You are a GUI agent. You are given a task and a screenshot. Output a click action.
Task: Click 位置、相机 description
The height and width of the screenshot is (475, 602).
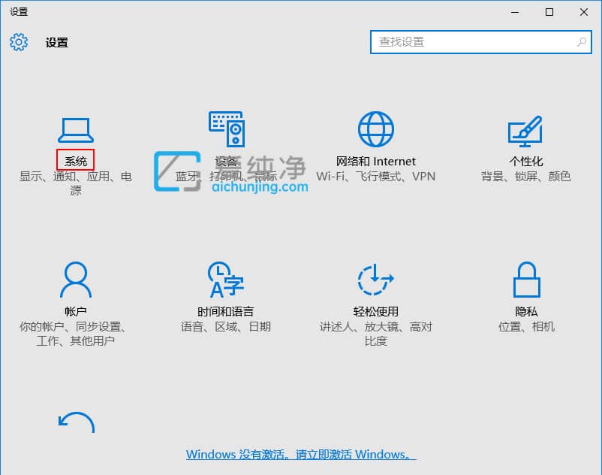click(526, 327)
